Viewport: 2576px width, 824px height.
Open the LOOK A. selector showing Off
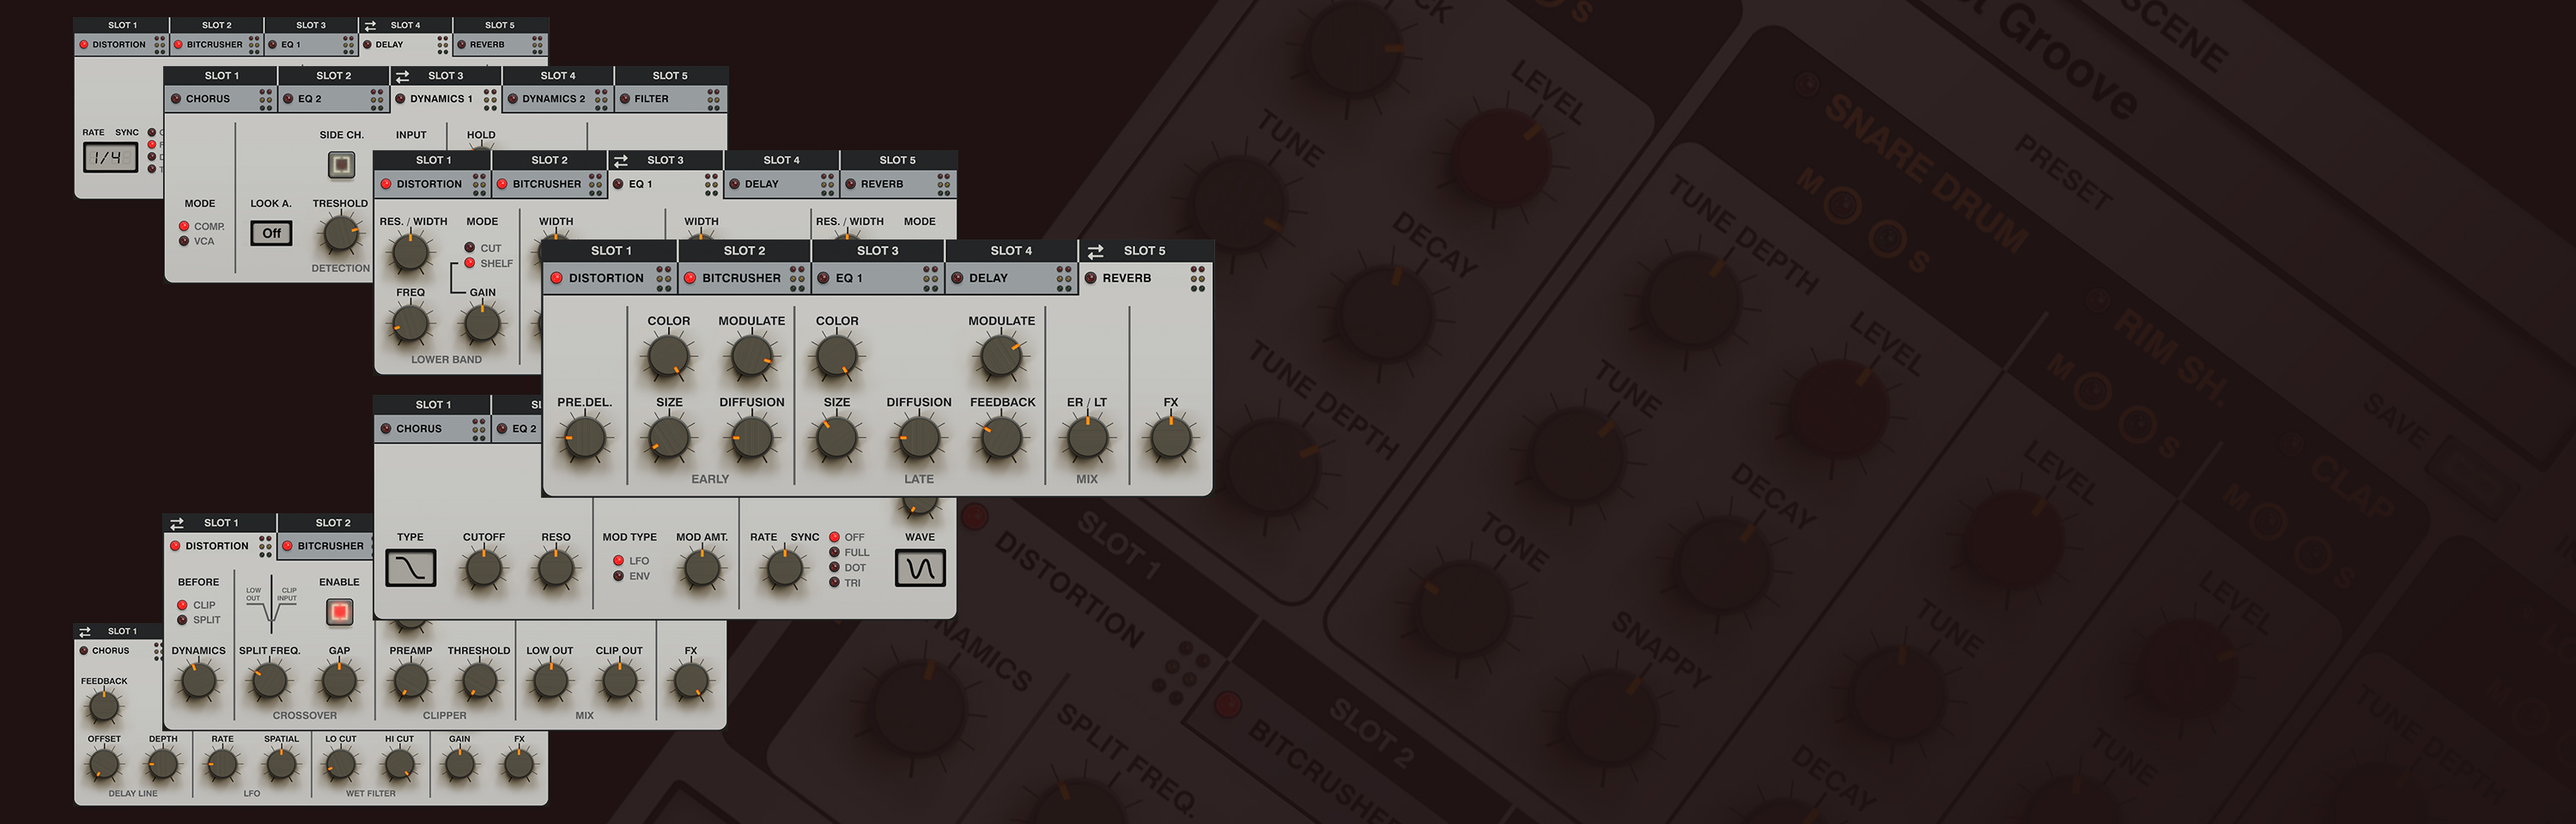(x=271, y=233)
